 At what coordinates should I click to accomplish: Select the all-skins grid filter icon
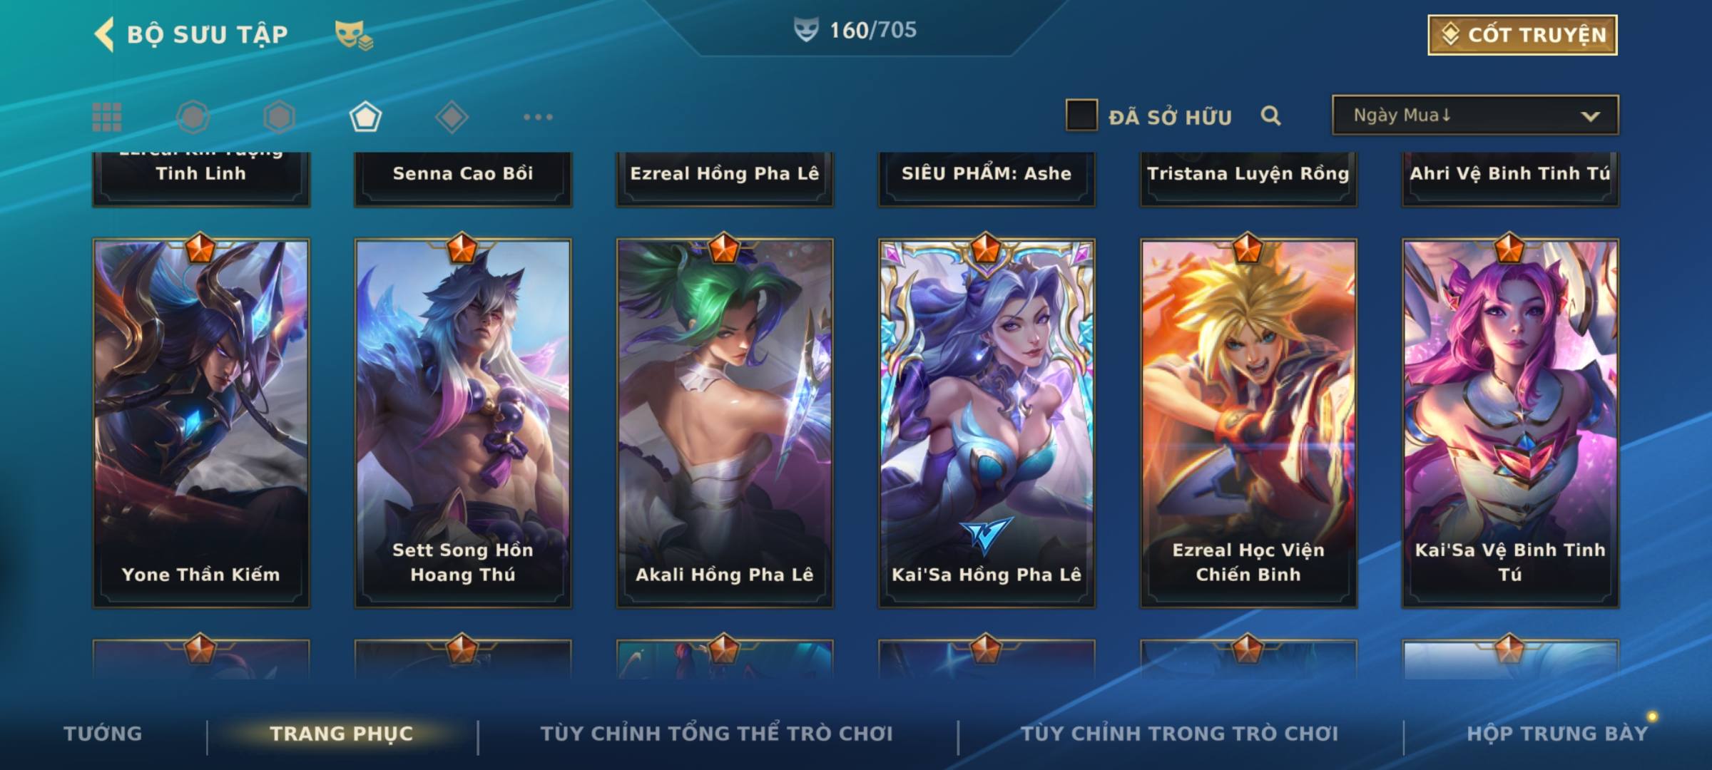pyautogui.click(x=107, y=117)
